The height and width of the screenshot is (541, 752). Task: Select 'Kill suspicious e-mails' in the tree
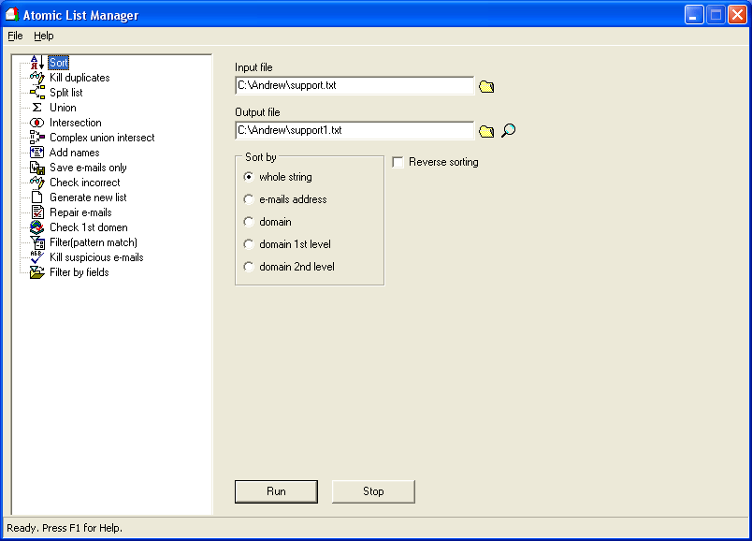pyautogui.click(x=96, y=257)
